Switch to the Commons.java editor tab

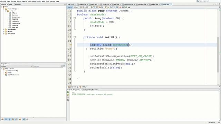point(128,4)
